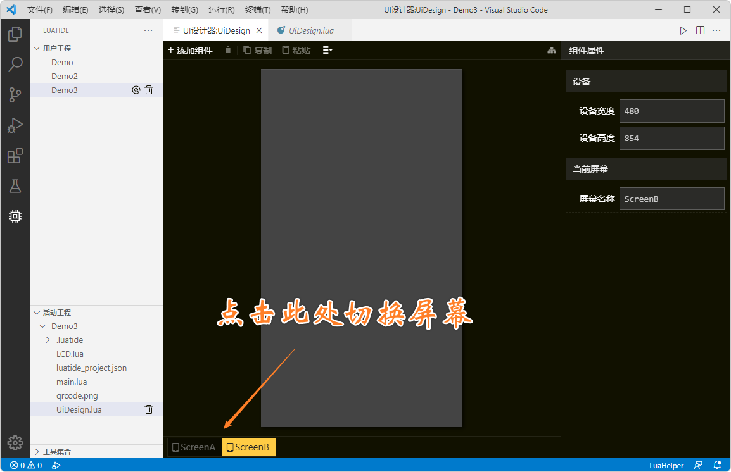Open LCD.lua file
This screenshot has height=472, width=731.
click(96, 354)
